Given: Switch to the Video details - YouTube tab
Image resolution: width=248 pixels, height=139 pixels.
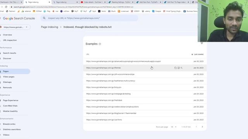Looking at the screenshot, I should tap(93, 2).
